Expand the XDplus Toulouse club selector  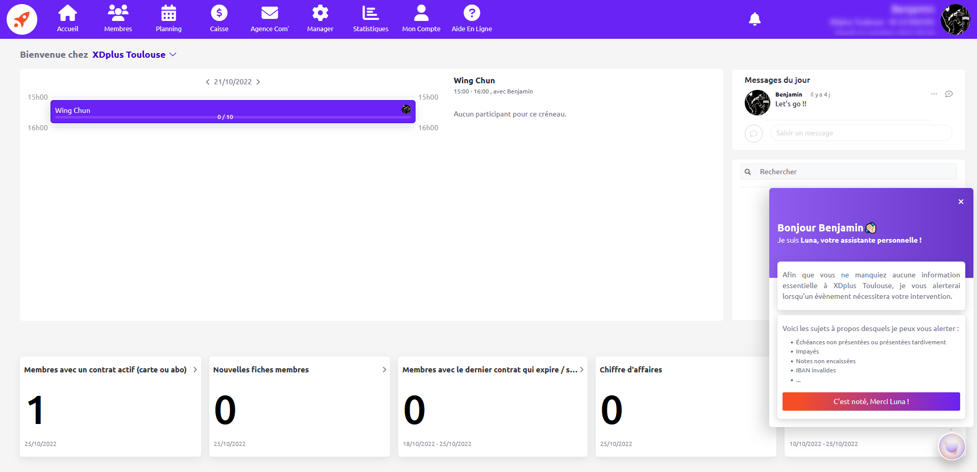134,55
